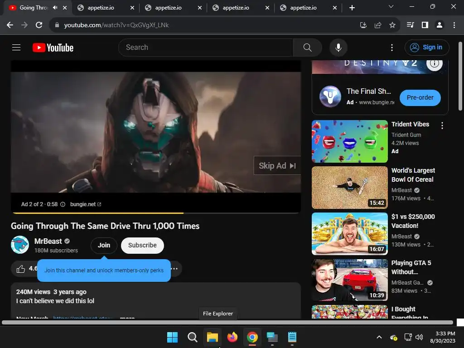This screenshot has height=348, width=464.
Task: Show hidden system tray icons
Action: 379,337
